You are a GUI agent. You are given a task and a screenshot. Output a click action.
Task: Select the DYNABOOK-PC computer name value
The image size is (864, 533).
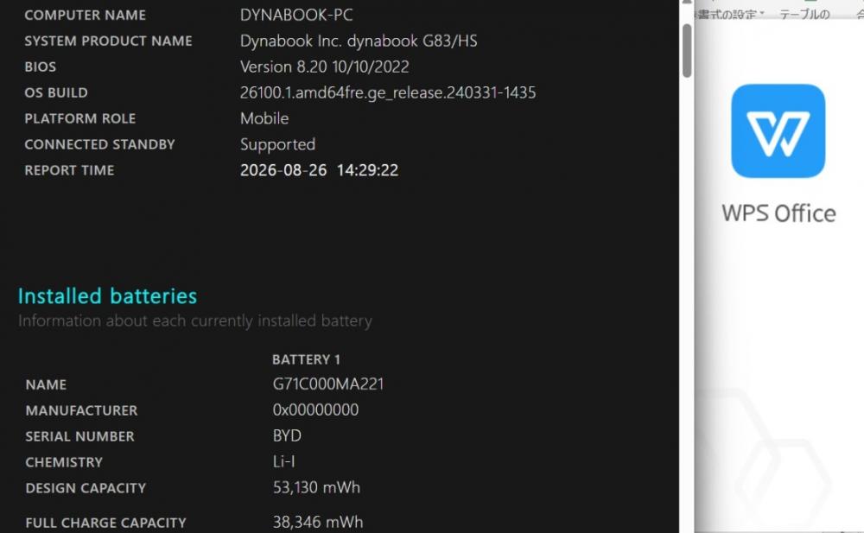pos(296,15)
